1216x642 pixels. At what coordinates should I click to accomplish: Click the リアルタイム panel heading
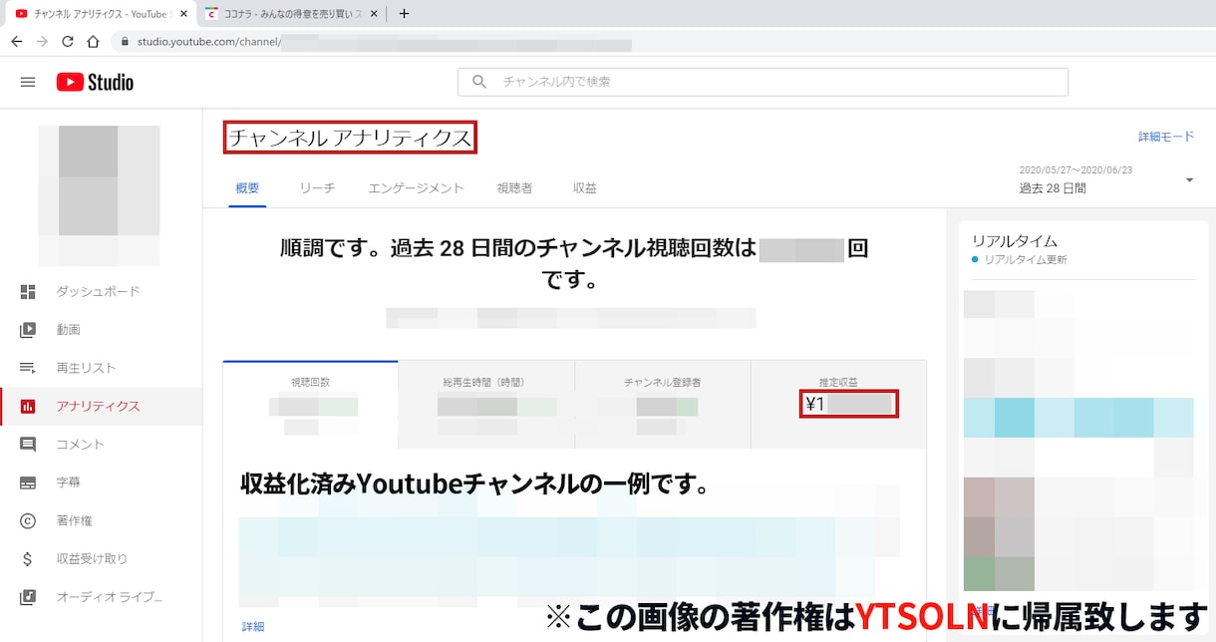1015,240
